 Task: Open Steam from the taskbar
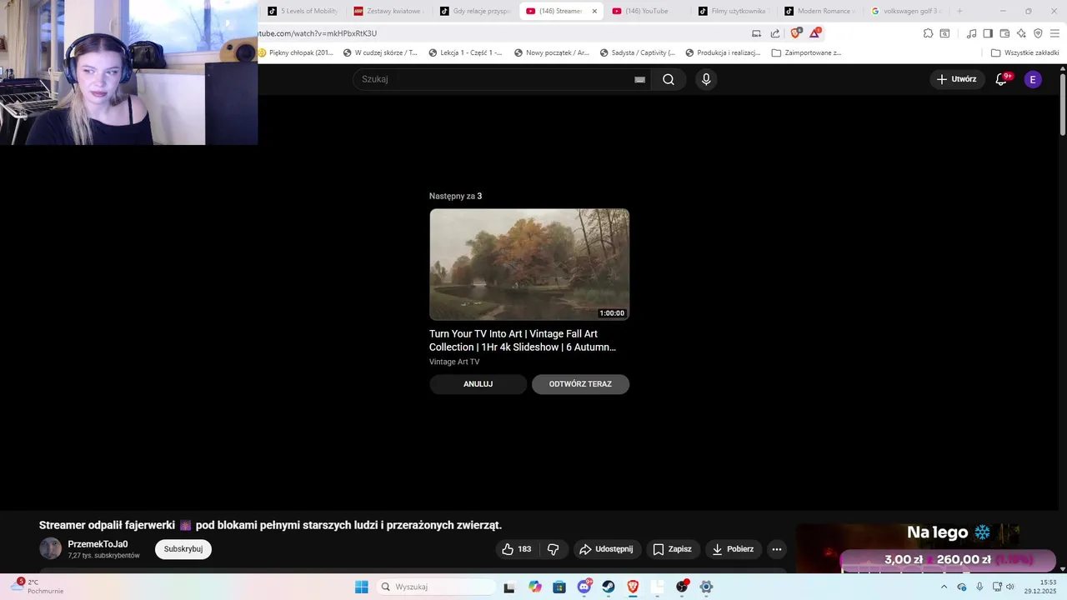(609, 587)
